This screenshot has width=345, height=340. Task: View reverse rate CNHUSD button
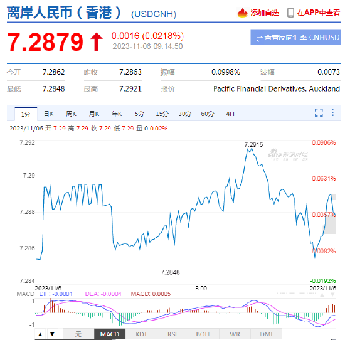pos(295,38)
